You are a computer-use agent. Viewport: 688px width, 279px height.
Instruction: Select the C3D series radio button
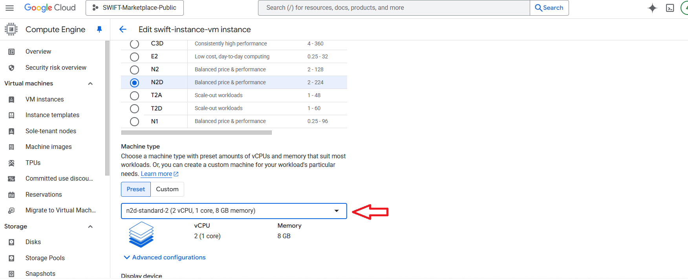(134, 44)
